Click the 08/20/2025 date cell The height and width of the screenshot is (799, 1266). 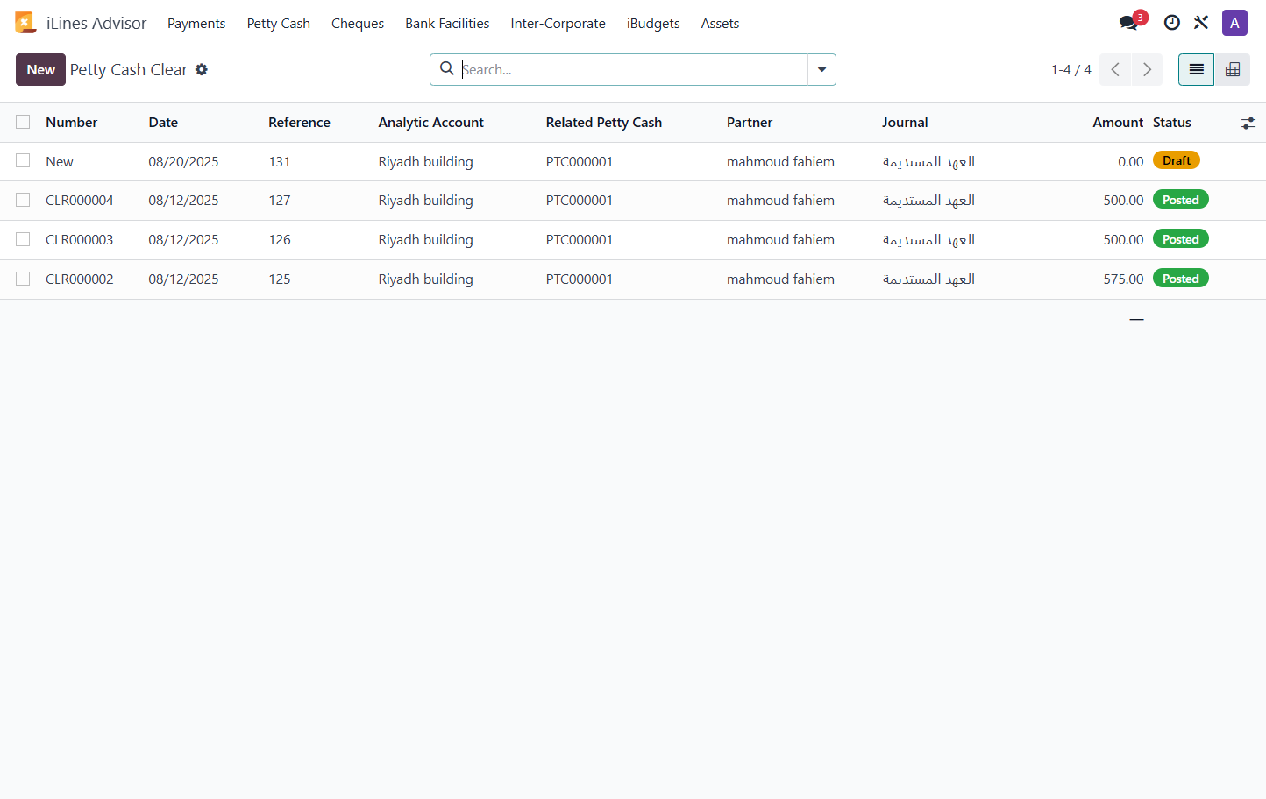pyautogui.click(x=183, y=162)
